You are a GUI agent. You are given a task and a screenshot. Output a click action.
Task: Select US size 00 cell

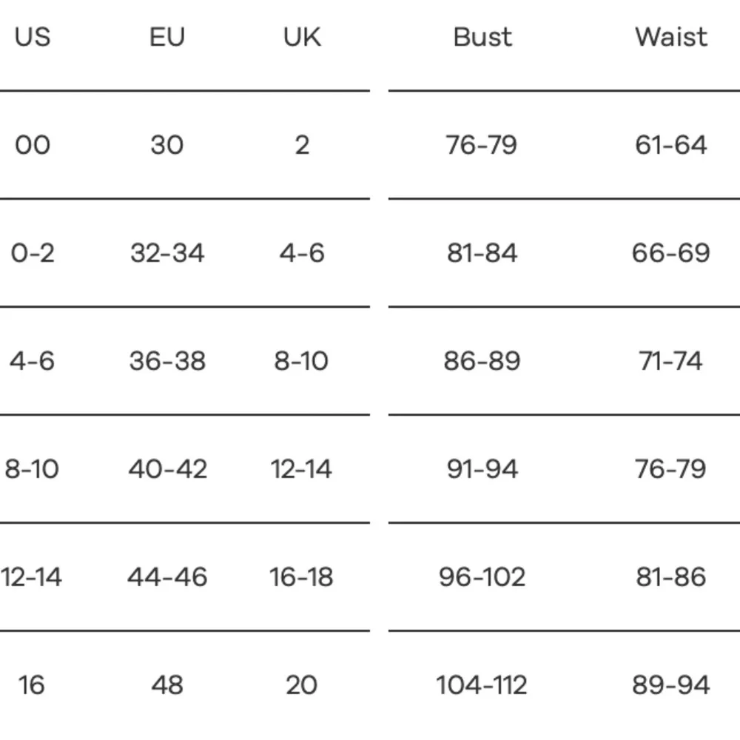(x=33, y=145)
